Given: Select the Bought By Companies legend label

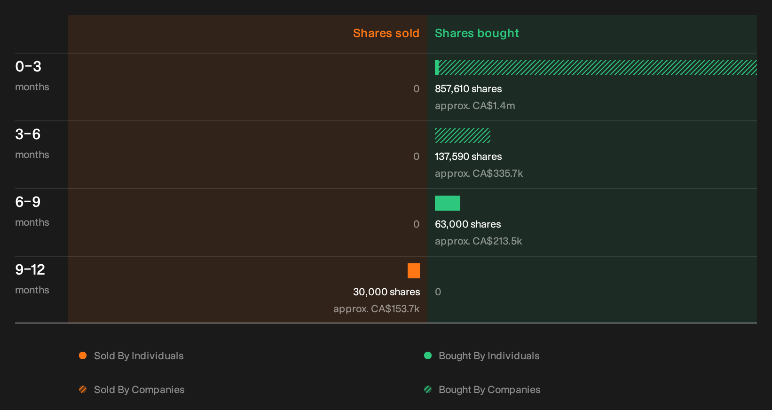Looking at the screenshot, I should pos(489,390).
